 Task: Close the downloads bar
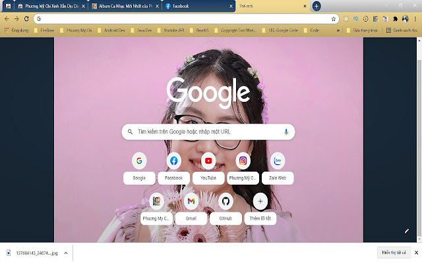pyautogui.click(x=416, y=252)
